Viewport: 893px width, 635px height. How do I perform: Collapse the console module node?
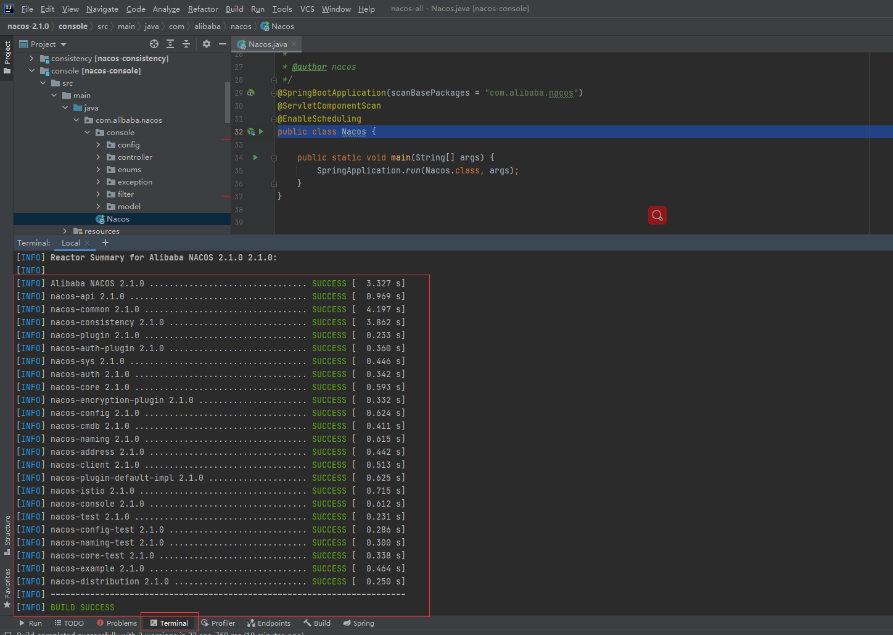32,70
